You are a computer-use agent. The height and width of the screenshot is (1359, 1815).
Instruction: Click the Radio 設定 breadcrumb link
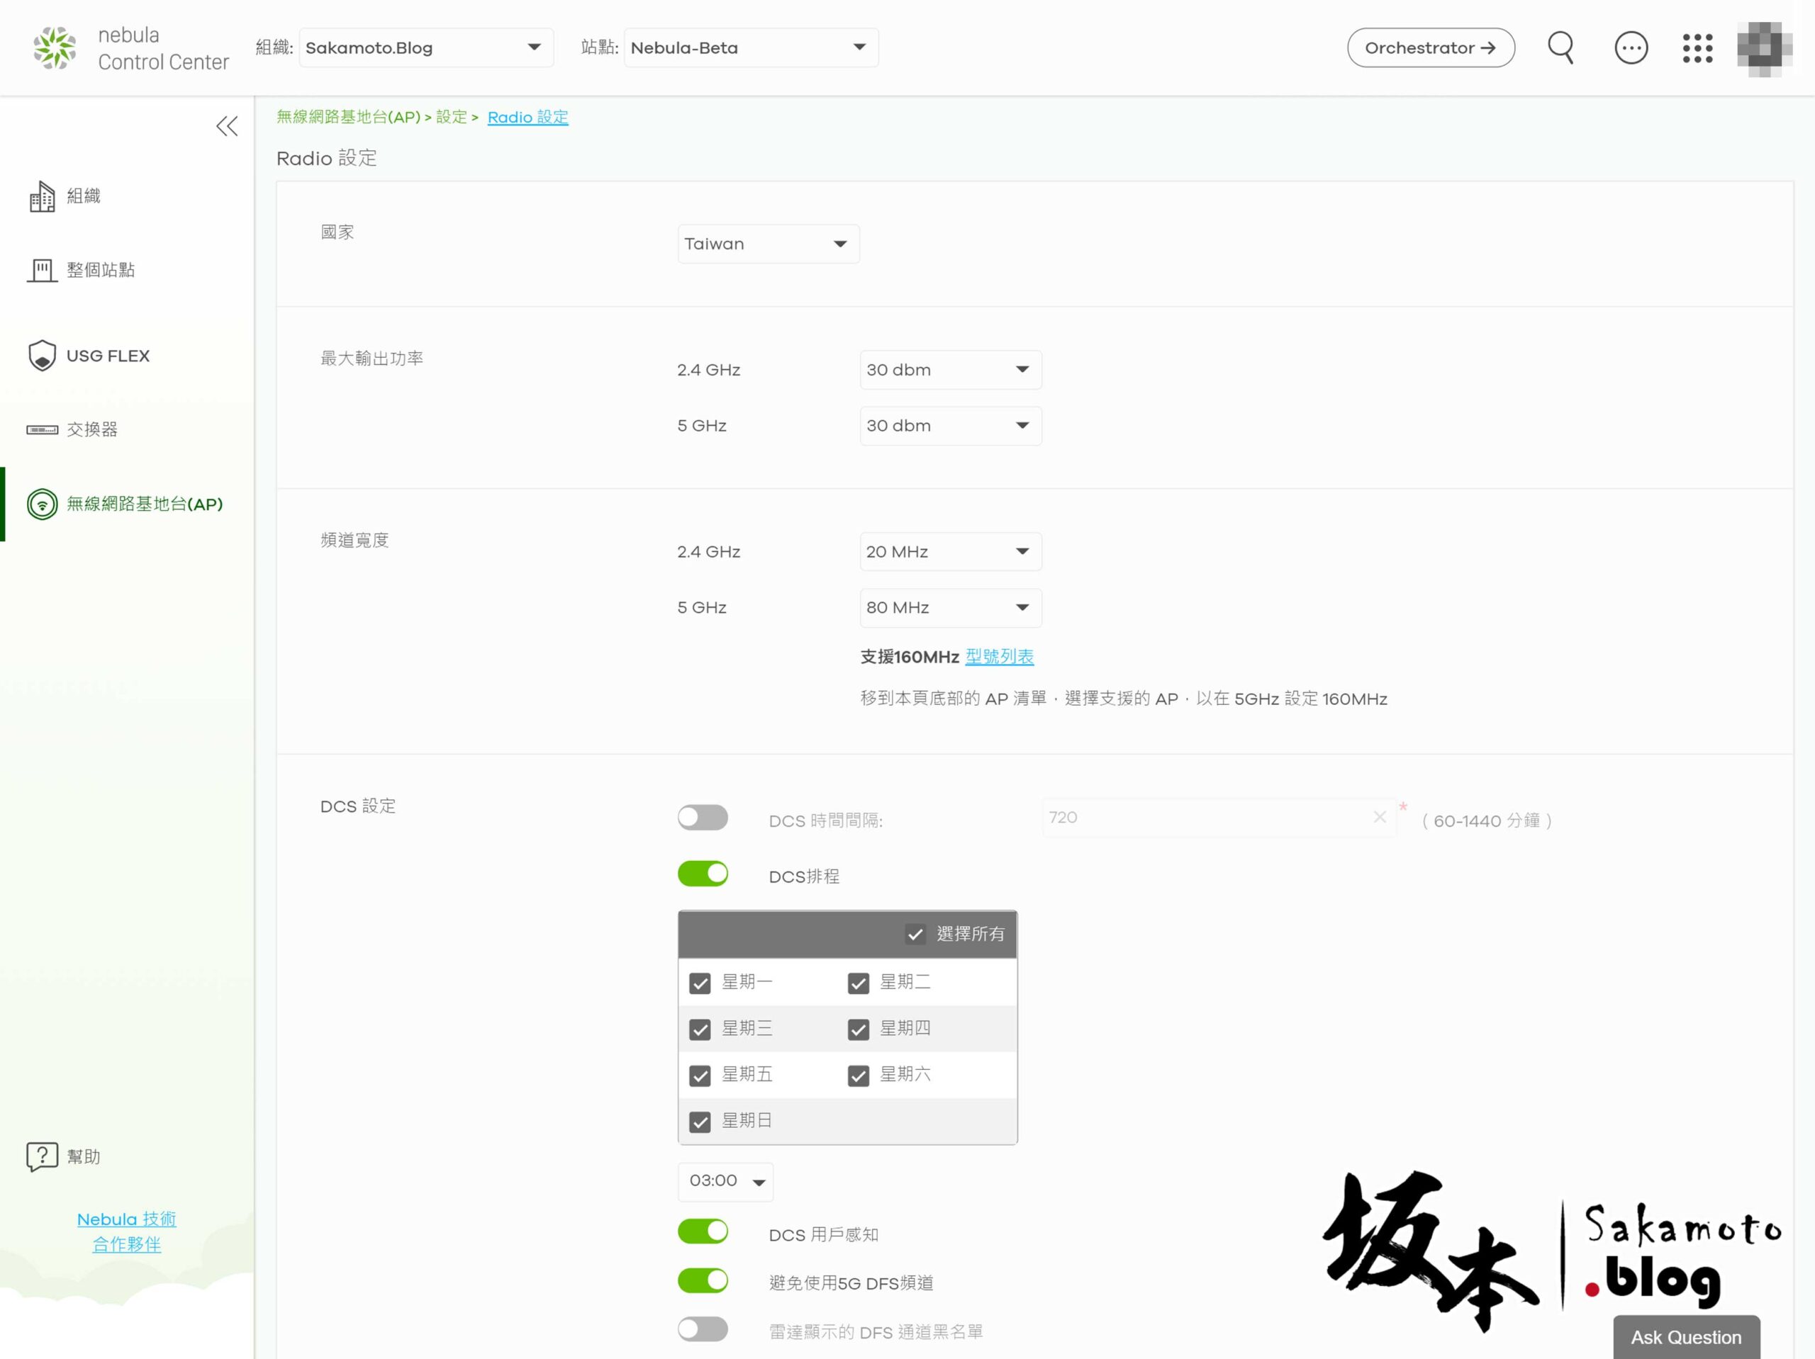(x=527, y=118)
